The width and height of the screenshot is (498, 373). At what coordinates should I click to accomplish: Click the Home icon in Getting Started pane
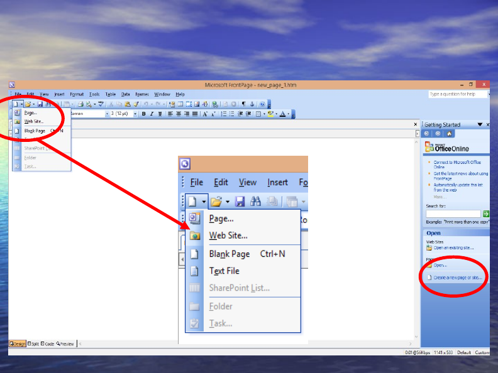449,134
